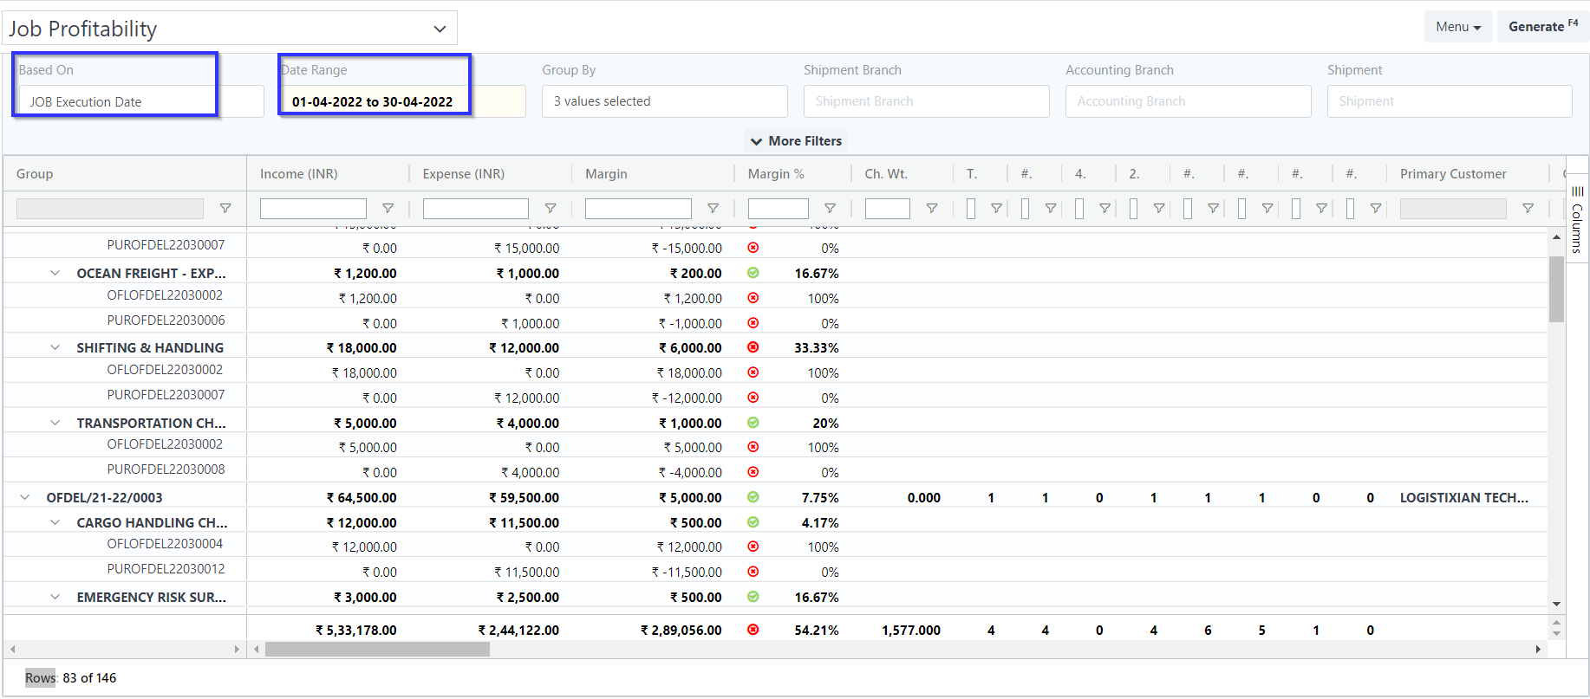Click the Margin filter text box
The image size is (1590, 699).
(x=638, y=209)
